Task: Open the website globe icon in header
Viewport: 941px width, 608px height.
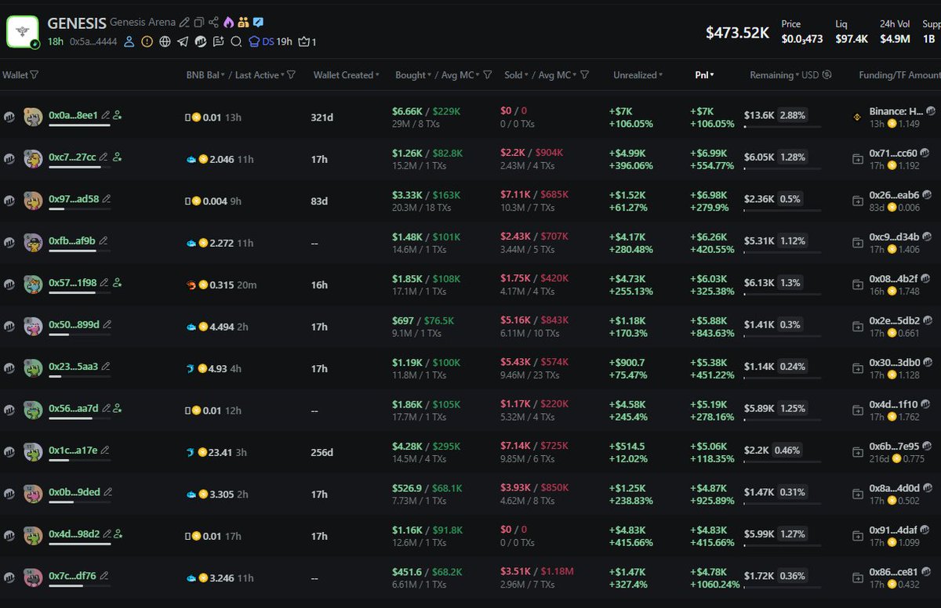Action: point(165,42)
